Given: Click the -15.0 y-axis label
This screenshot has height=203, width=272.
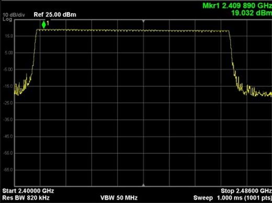Looking at the screenshot, I should 8,86.
